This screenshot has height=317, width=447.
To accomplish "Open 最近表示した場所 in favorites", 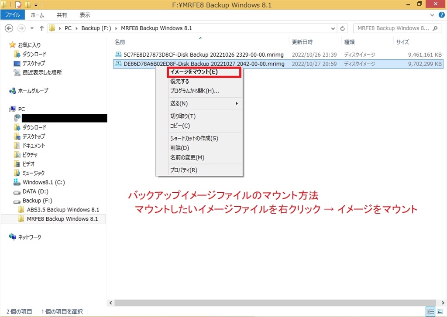I will coord(42,72).
